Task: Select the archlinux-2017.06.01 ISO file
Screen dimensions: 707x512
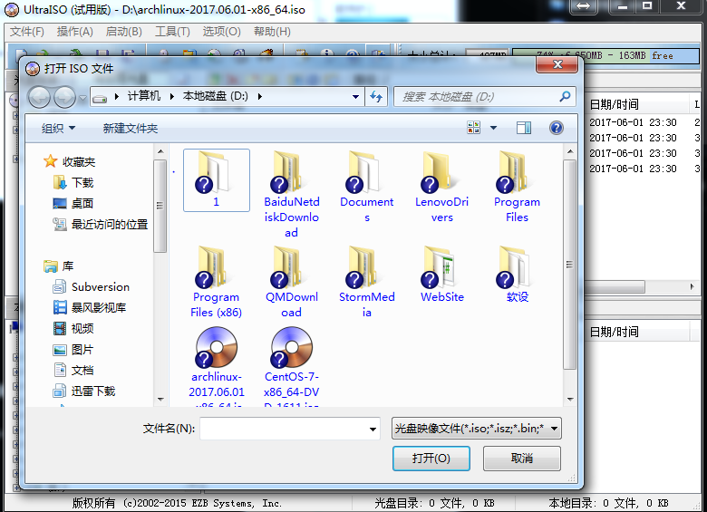Action: click(216, 366)
